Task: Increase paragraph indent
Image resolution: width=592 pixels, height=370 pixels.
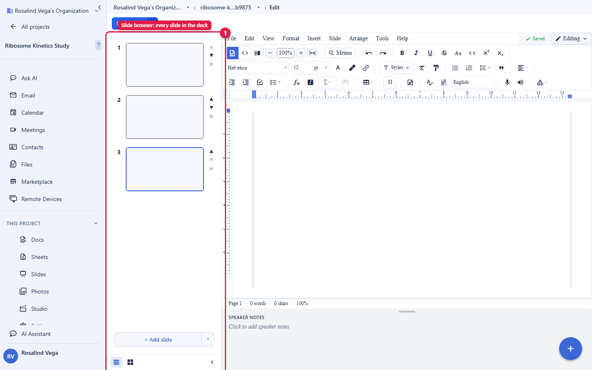Action: [246, 82]
